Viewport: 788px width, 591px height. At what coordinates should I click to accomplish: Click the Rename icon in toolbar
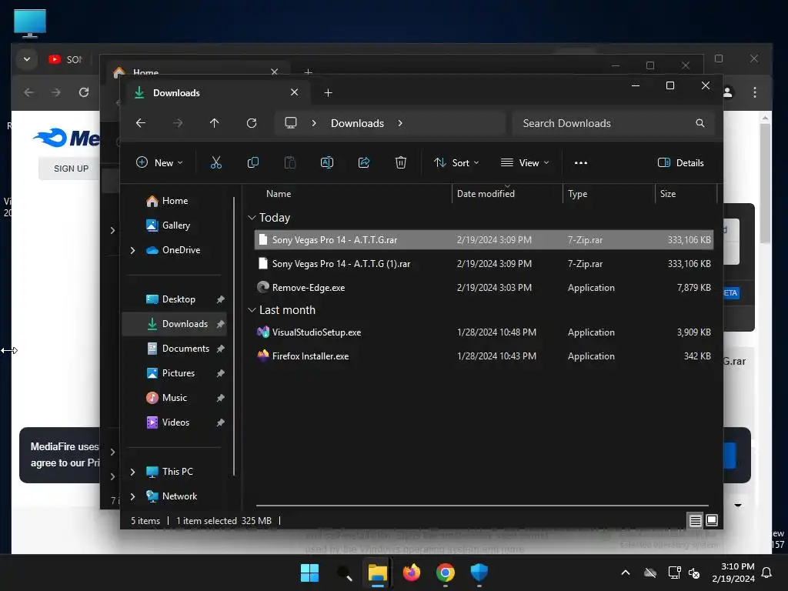point(327,162)
